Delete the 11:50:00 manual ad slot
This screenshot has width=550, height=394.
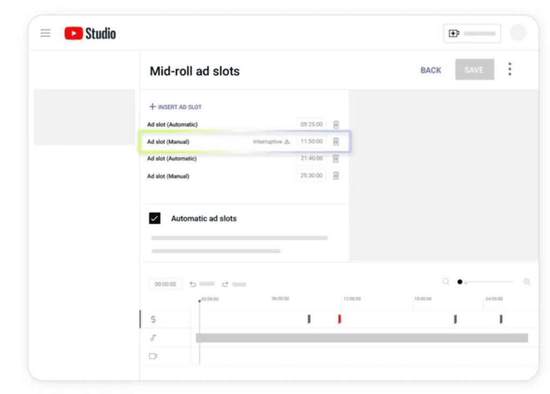(336, 142)
